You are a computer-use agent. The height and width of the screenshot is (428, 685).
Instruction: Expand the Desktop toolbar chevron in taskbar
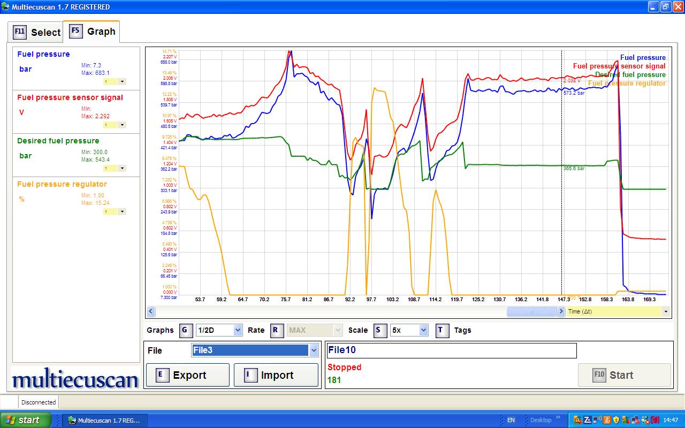(x=558, y=418)
